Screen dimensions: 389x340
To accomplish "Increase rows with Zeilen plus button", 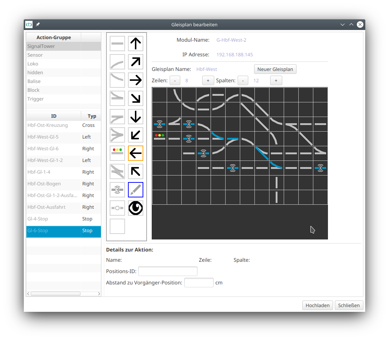I will click(208, 80).
